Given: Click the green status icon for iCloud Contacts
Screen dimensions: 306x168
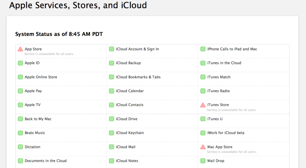Looking at the screenshot, I should point(111,105).
